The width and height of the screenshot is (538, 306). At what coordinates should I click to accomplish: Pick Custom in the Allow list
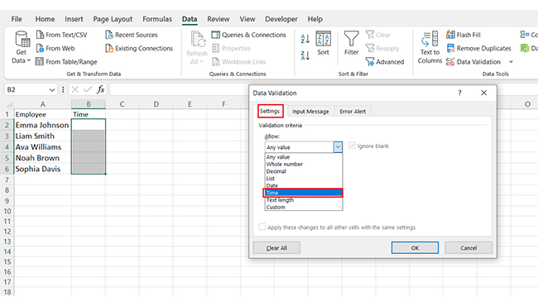pyautogui.click(x=304, y=208)
